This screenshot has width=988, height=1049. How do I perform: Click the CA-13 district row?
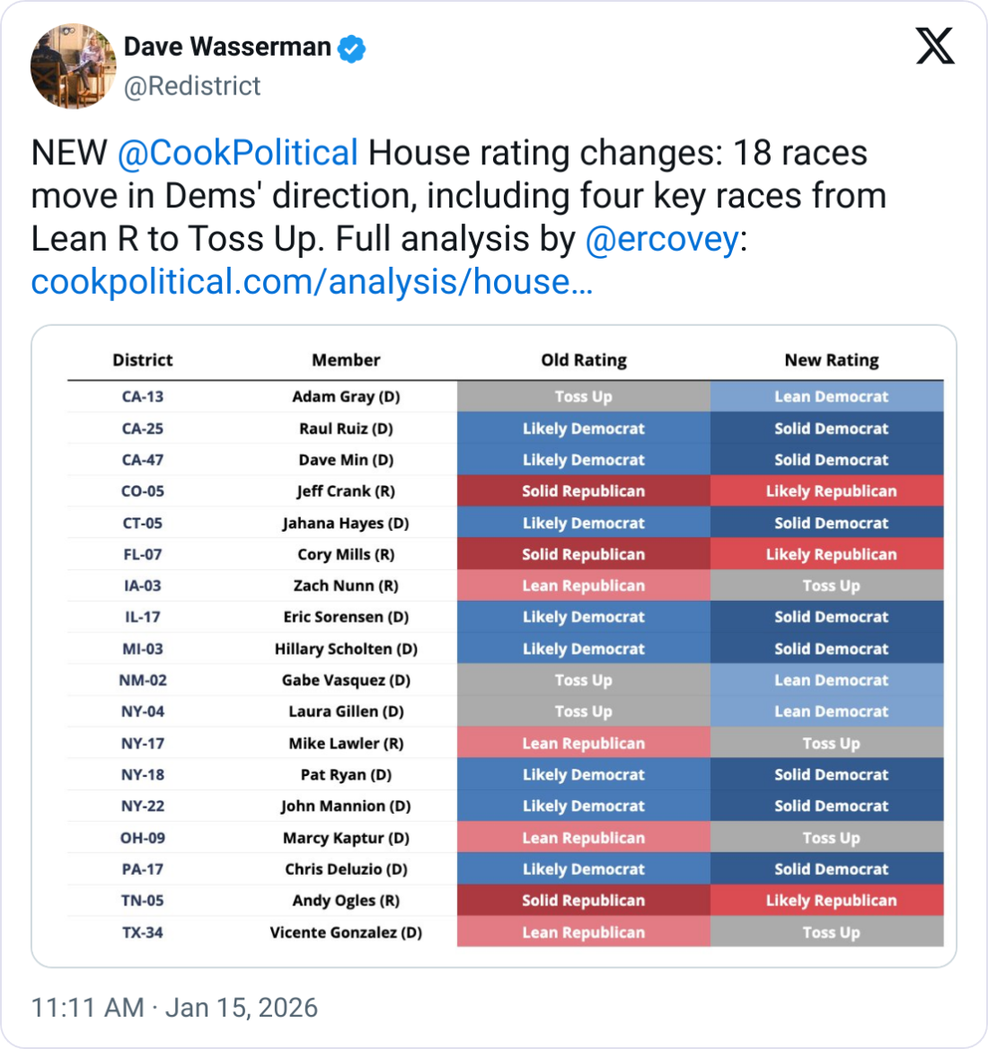point(142,396)
